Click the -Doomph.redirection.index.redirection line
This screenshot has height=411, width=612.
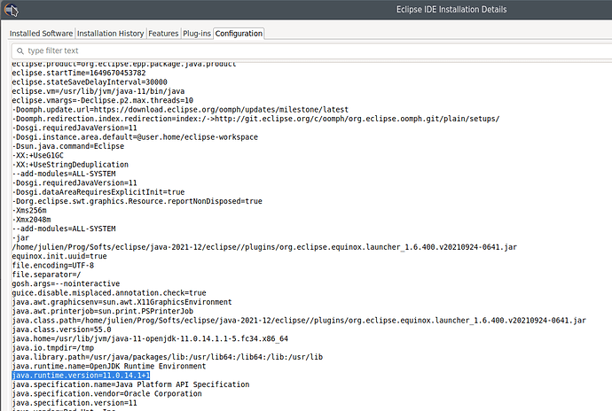tap(255, 119)
